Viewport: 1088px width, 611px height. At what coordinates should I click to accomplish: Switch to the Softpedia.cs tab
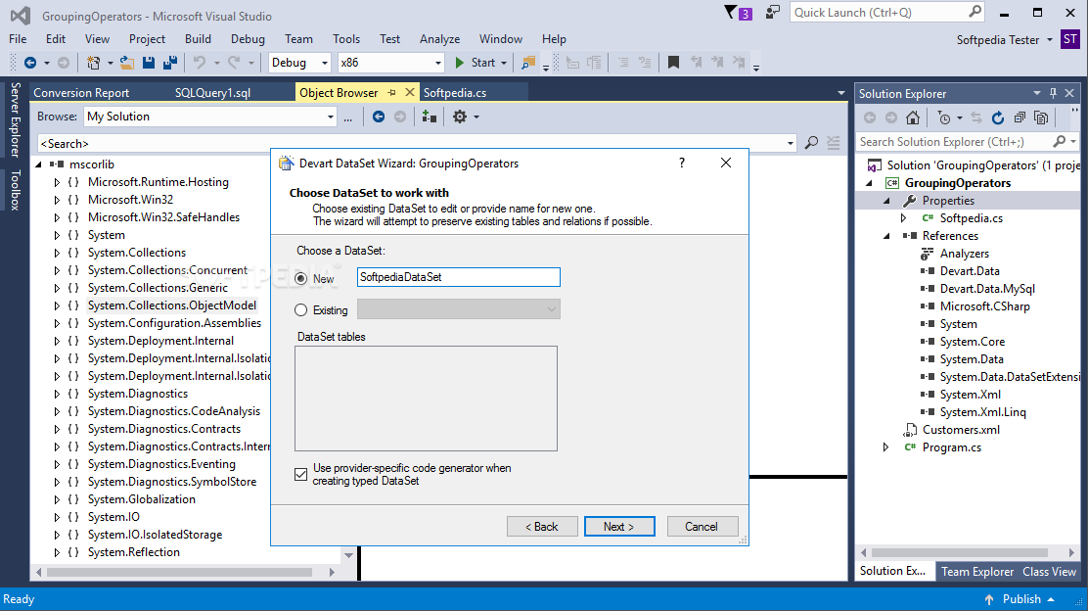pos(455,92)
